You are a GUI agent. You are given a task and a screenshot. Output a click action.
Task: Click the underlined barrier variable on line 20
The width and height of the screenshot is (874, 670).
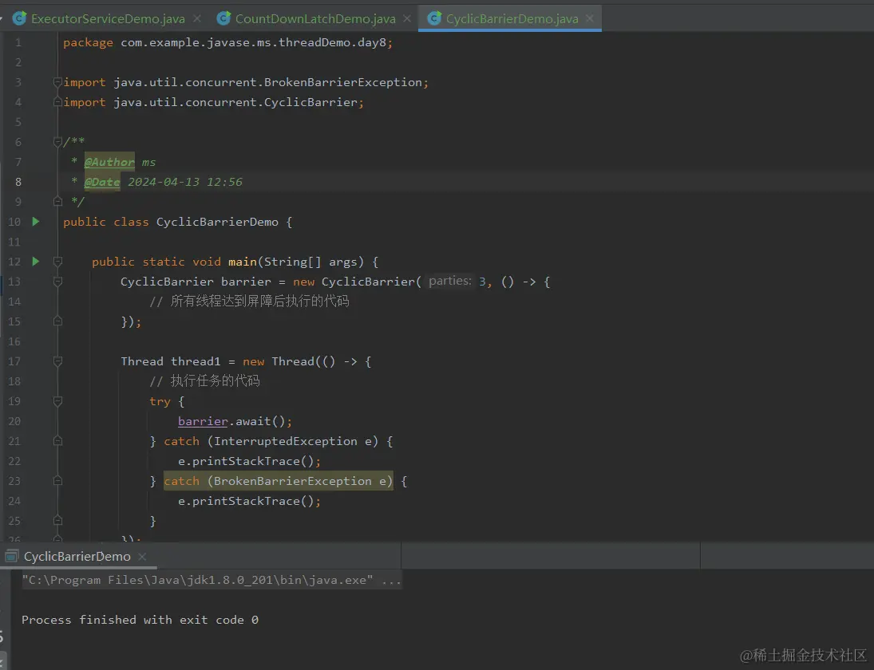[203, 422]
